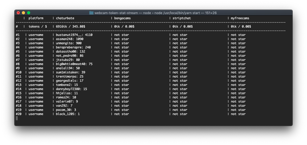Image resolution: width=307 pixels, height=145 pixels.
Task: Click the bongacams 'not star' in row #14
Action: coord(122,89)
